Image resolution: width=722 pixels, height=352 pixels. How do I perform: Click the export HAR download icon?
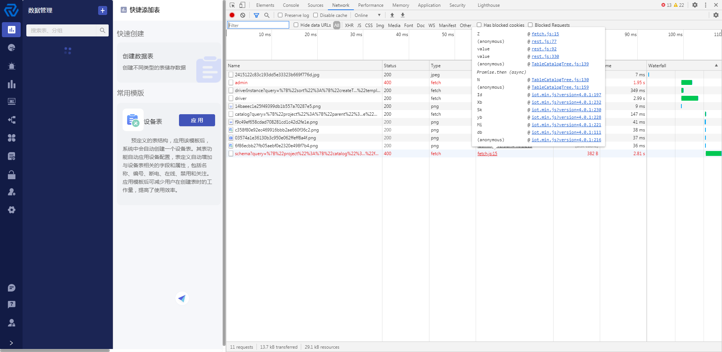click(x=403, y=15)
